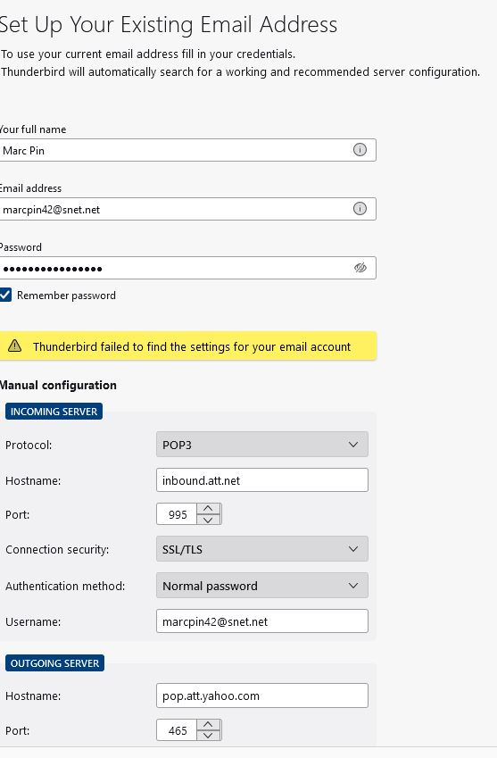Open the Protocol POP3 dropdown

tap(262, 445)
